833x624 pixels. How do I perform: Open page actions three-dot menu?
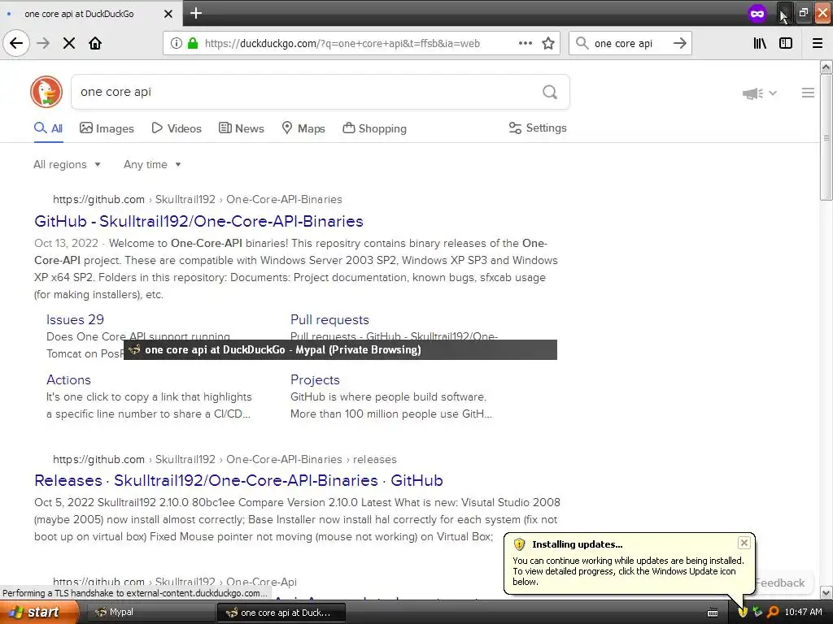tap(525, 43)
